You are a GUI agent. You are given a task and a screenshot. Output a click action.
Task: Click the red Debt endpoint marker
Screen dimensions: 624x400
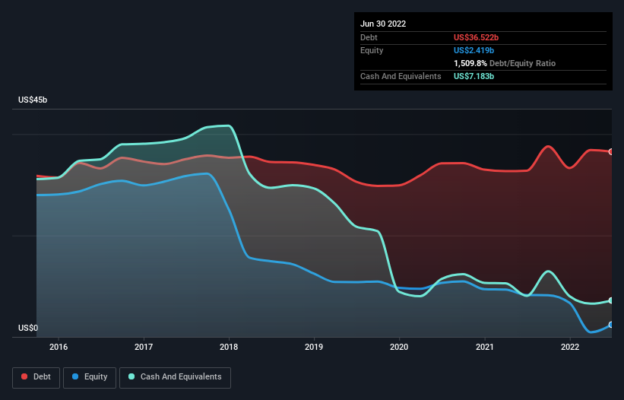point(611,152)
